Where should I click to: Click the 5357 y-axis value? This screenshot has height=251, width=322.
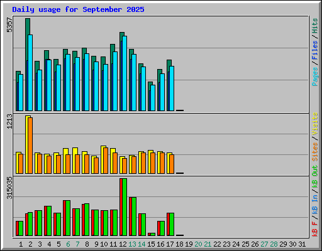9,25
